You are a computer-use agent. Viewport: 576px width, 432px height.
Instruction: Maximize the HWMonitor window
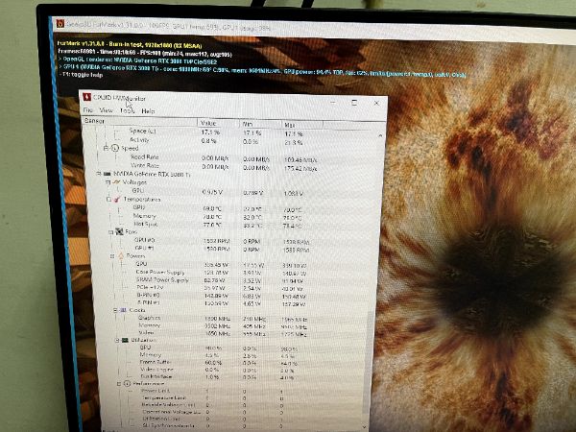point(354,103)
